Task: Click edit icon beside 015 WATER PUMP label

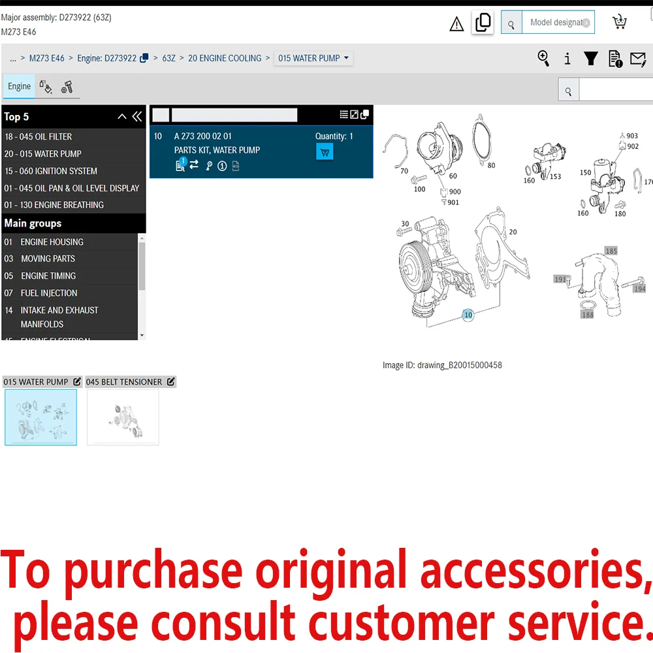Action: point(77,381)
